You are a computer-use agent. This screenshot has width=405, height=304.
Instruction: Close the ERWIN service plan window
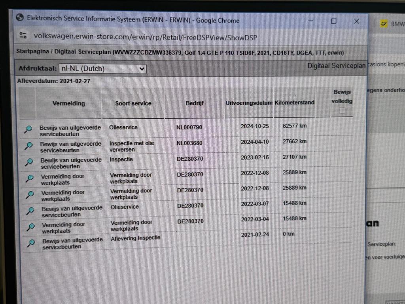(356, 21)
